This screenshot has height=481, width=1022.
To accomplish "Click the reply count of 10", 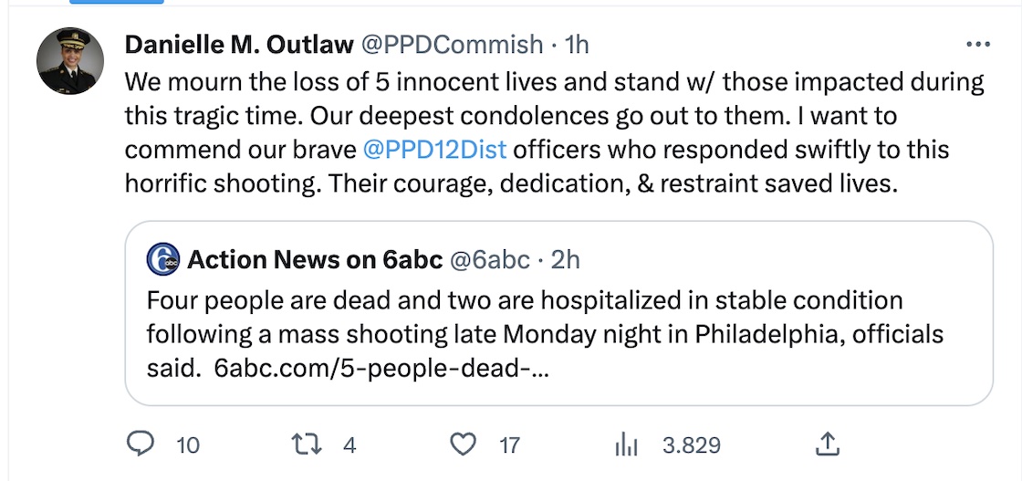I will coord(188,445).
